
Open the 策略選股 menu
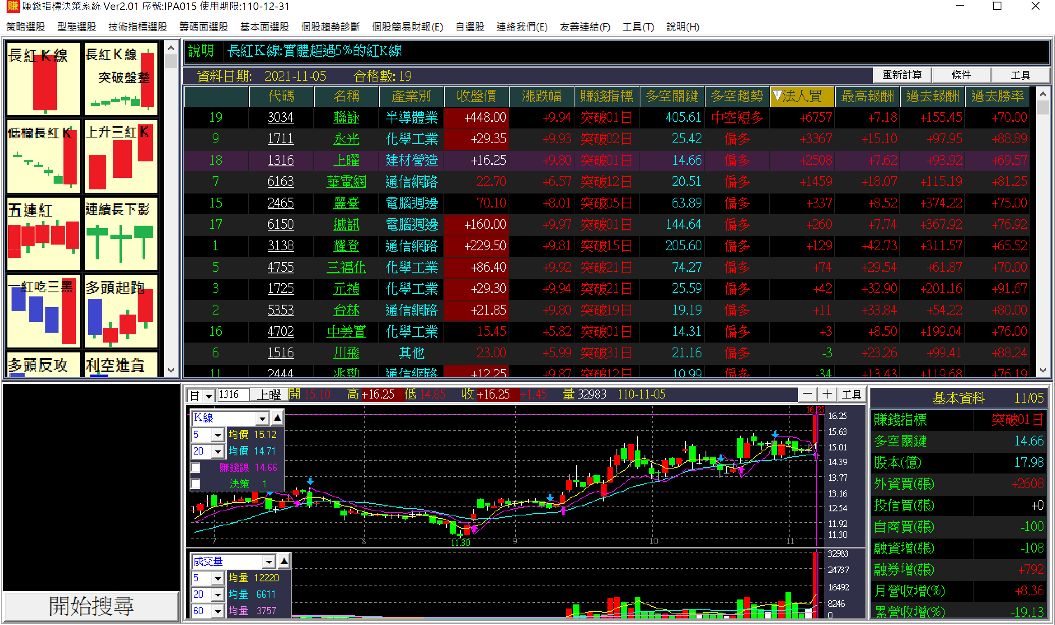click(x=26, y=27)
